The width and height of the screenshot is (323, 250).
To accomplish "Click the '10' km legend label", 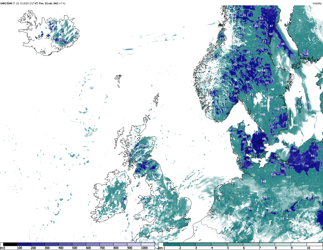I will coord(308,248).
